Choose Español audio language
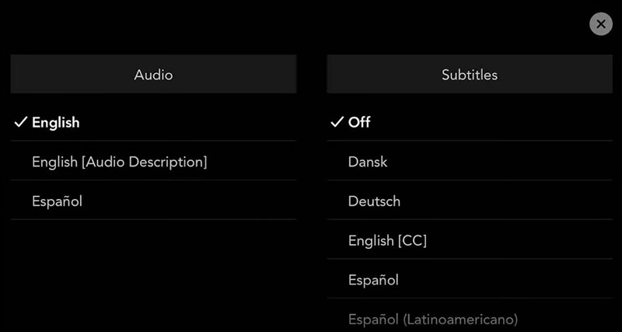 pyautogui.click(x=153, y=201)
